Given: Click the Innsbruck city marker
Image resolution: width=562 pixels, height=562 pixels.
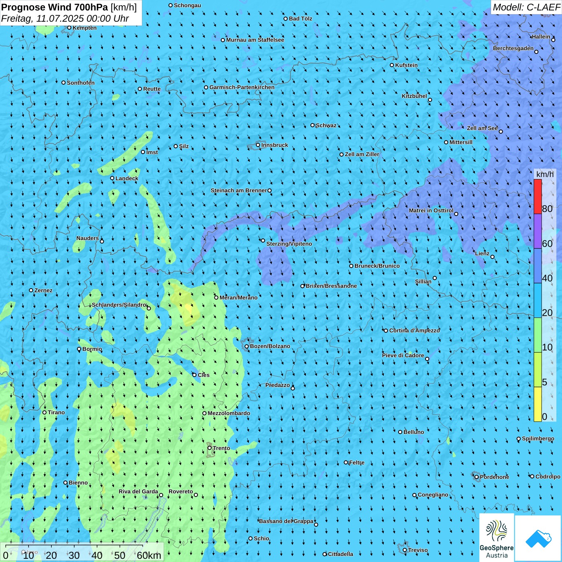Looking at the screenshot, I should tap(258, 145).
